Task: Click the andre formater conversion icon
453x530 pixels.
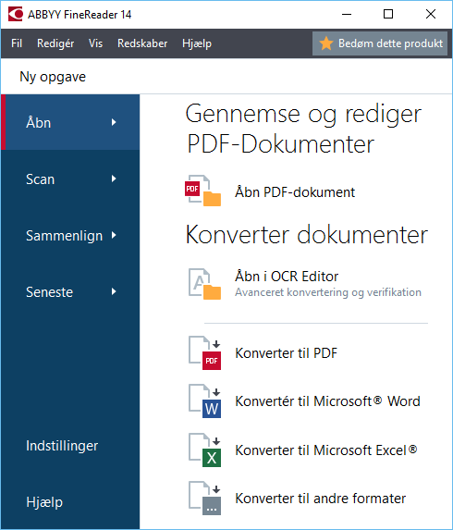Action: click(204, 499)
